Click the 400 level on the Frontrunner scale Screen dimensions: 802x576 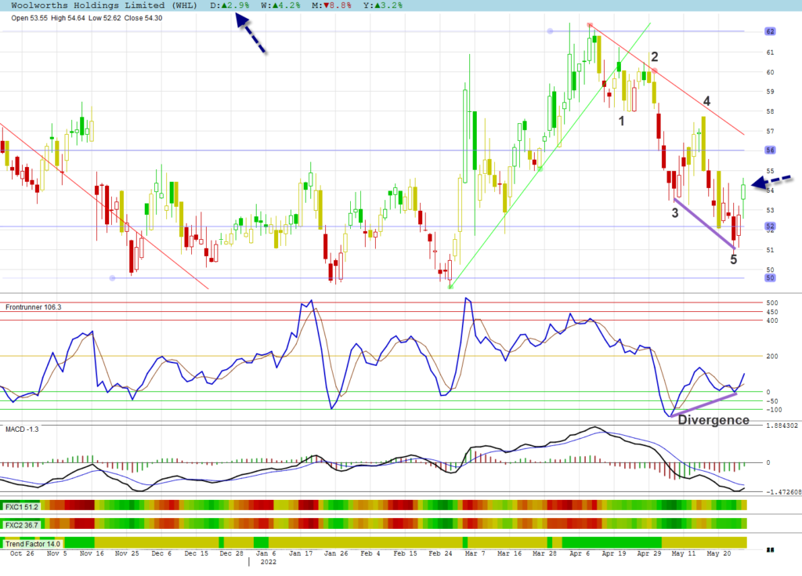[771, 321]
